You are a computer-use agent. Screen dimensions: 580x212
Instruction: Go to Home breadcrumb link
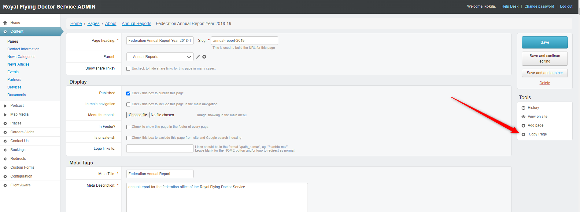point(76,23)
